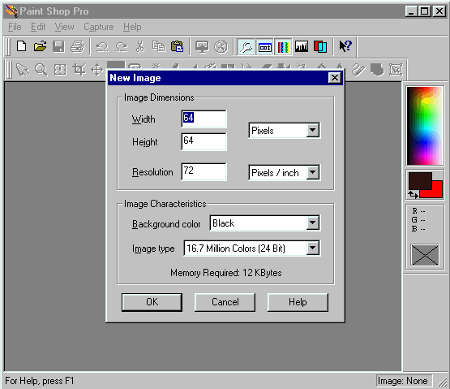The width and height of the screenshot is (450, 389).
Task: Toggle the Color Palette button
Action: [x=283, y=46]
